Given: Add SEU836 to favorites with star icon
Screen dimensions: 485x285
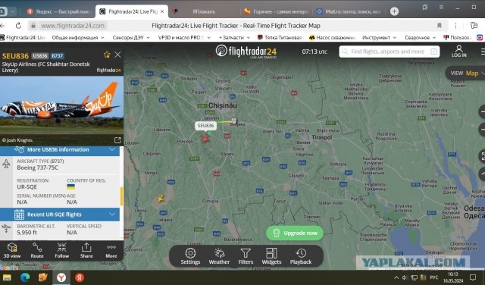Looking at the screenshot, I should [x=107, y=55].
